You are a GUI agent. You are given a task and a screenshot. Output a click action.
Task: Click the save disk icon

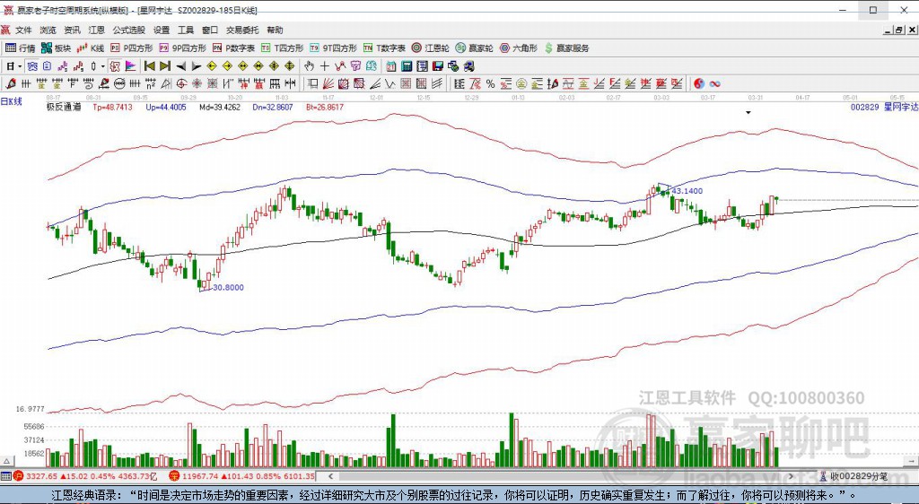point(438,65)
